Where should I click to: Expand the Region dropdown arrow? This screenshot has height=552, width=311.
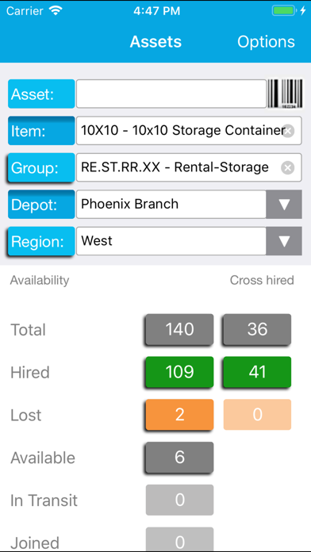click(284, 241)
